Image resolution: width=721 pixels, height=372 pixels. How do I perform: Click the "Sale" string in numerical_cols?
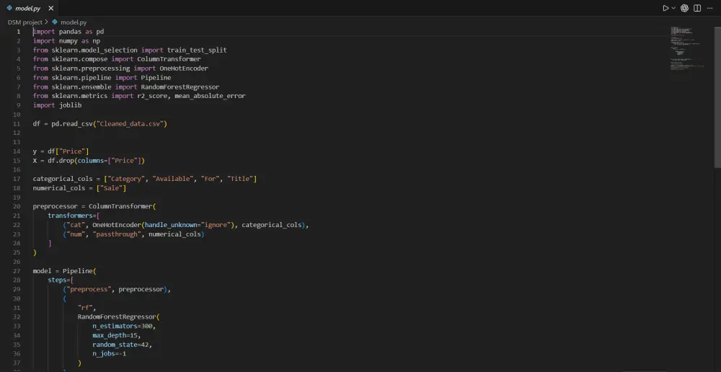tap(111, 188)
